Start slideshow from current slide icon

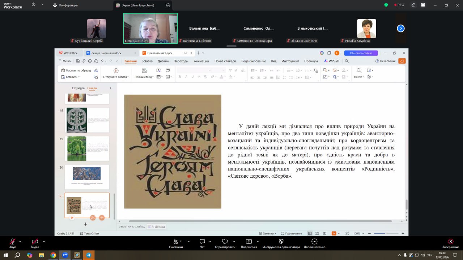click(116, 70)
